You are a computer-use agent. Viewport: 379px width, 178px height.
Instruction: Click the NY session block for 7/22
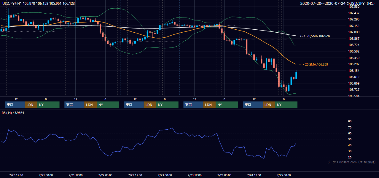167,105
